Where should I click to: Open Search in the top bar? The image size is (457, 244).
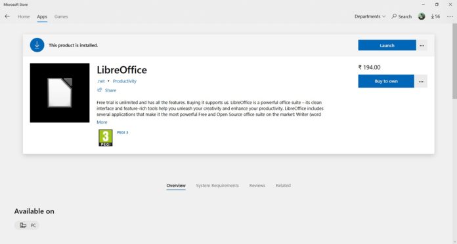click(402, 16)
